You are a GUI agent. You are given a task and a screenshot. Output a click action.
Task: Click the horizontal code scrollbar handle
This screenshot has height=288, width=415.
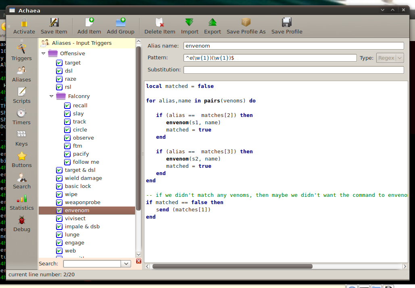click(x=232, y=266)
